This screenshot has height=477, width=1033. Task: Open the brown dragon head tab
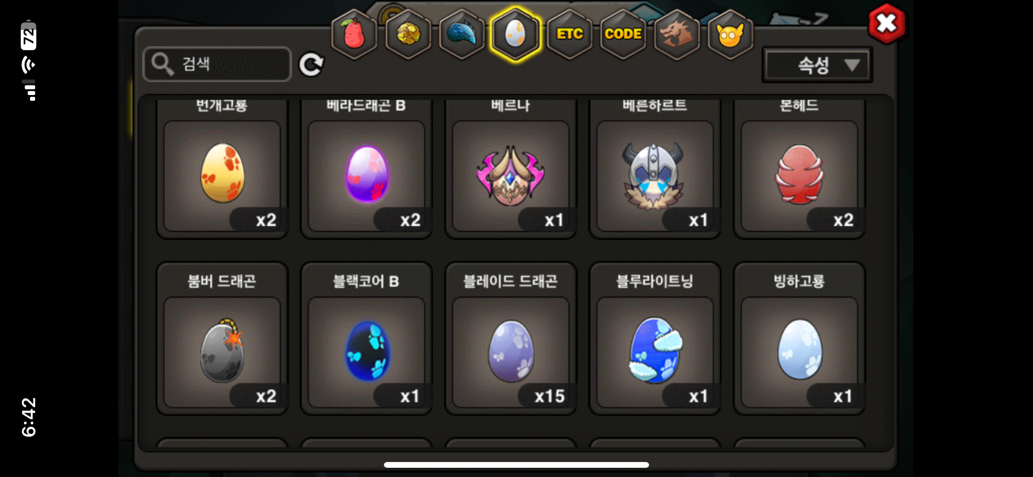(677, 35)
